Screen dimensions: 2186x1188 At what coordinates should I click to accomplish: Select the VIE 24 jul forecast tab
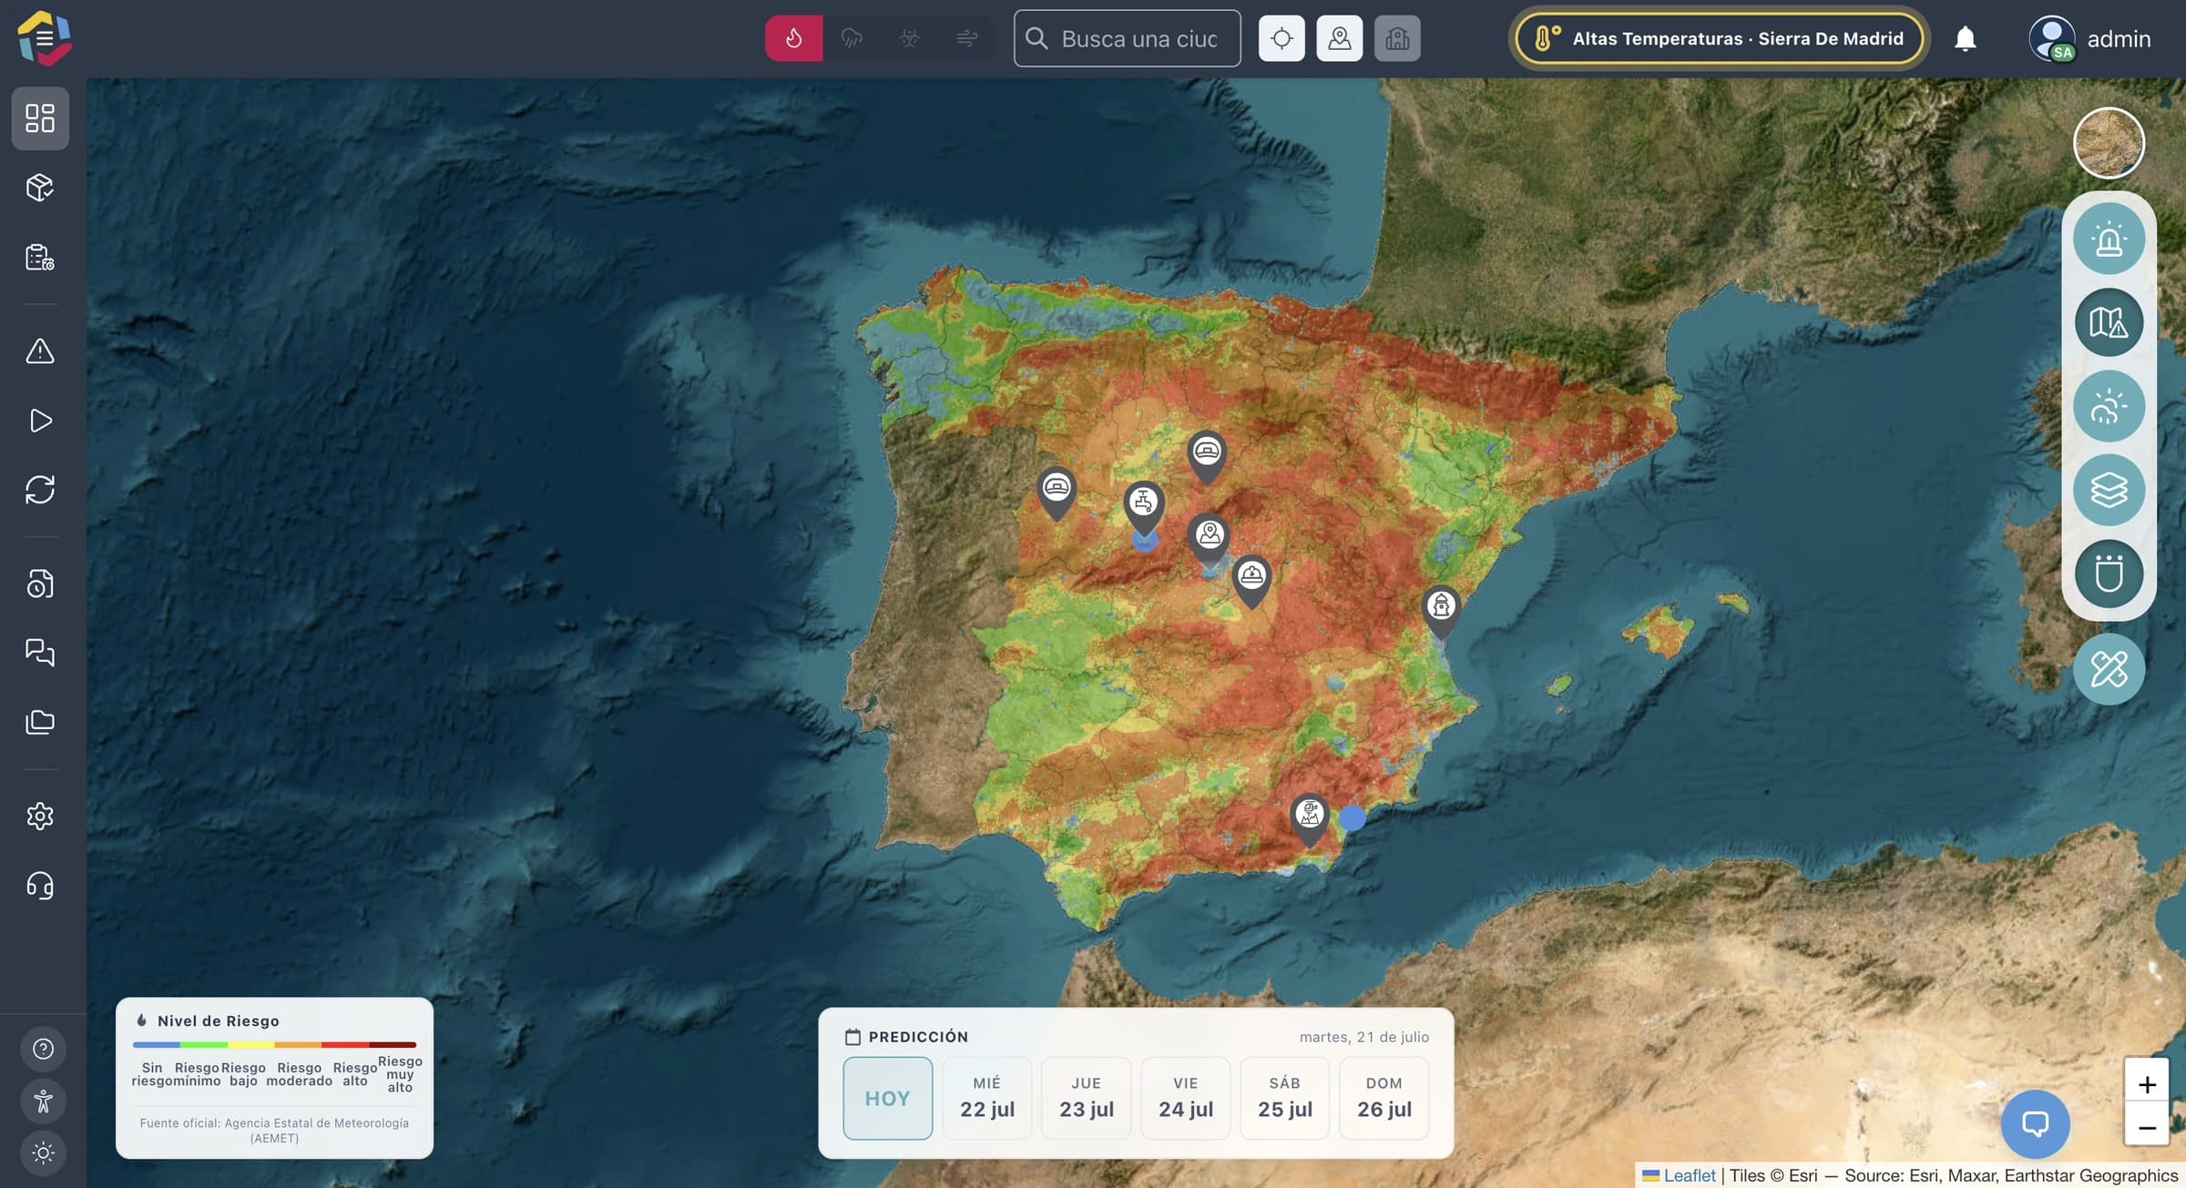click(1185, 1098)
